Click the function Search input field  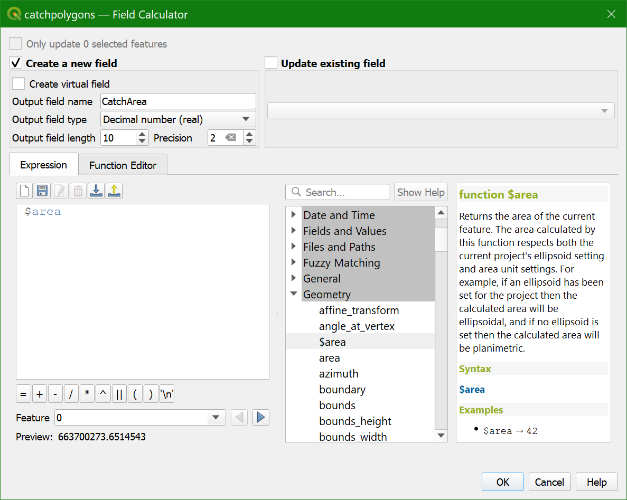point(337,192)
